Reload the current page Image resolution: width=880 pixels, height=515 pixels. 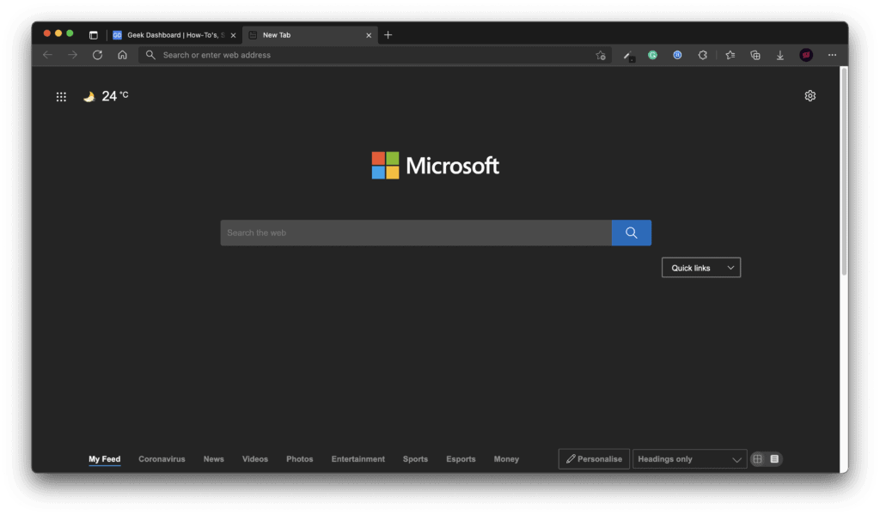point(98,55)
